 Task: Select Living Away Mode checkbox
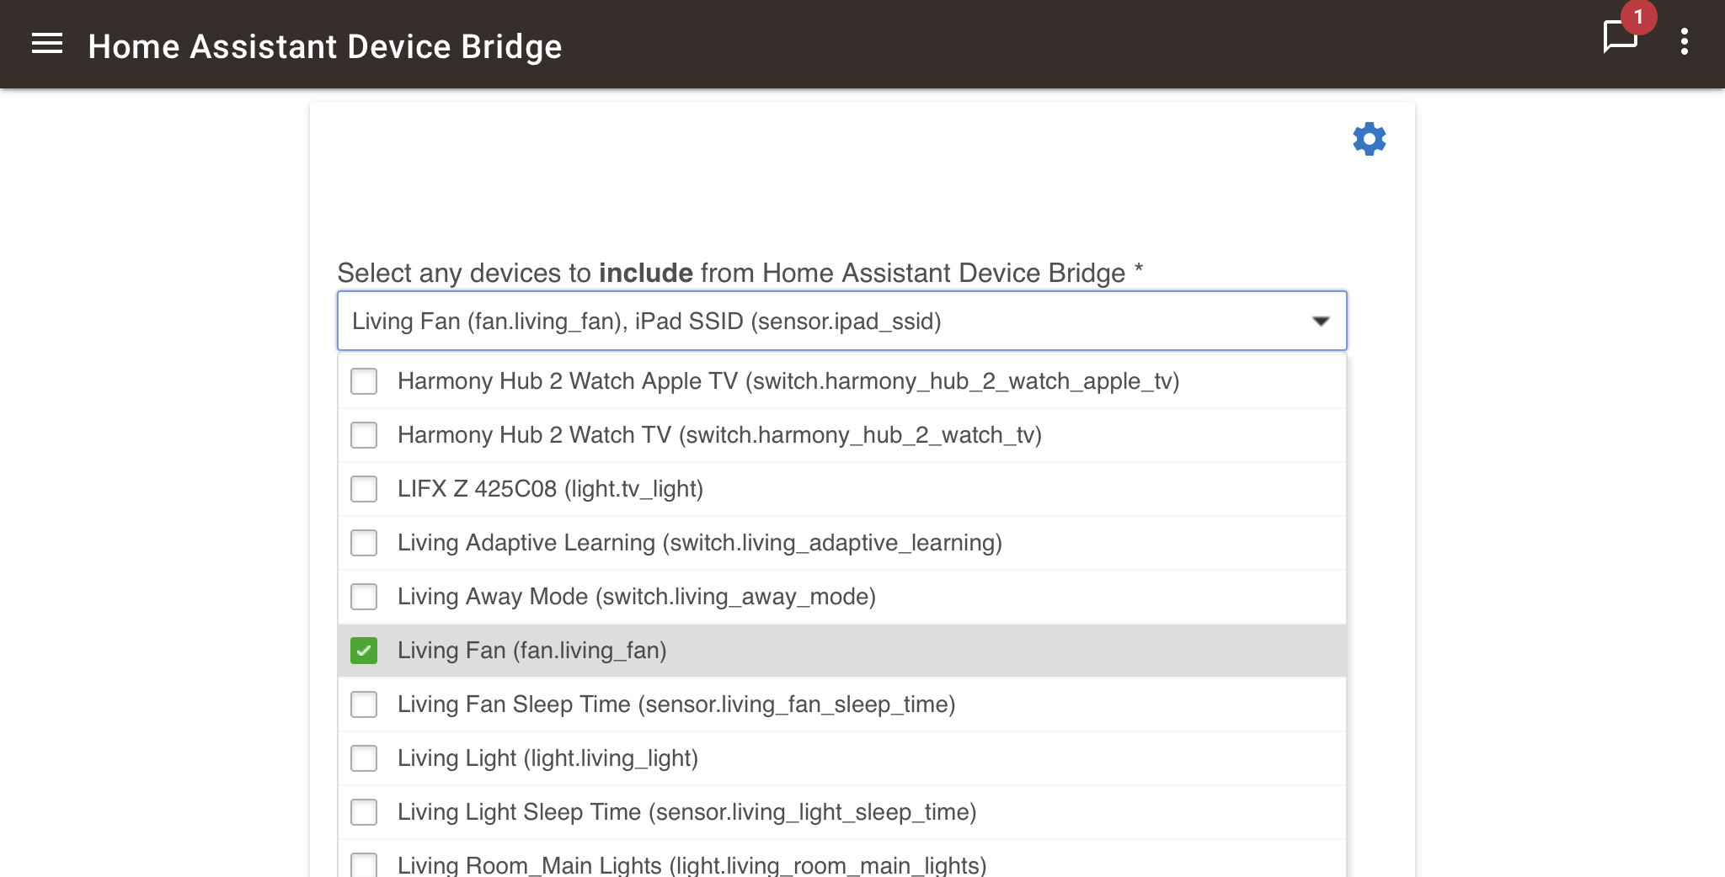coord(364,597)
